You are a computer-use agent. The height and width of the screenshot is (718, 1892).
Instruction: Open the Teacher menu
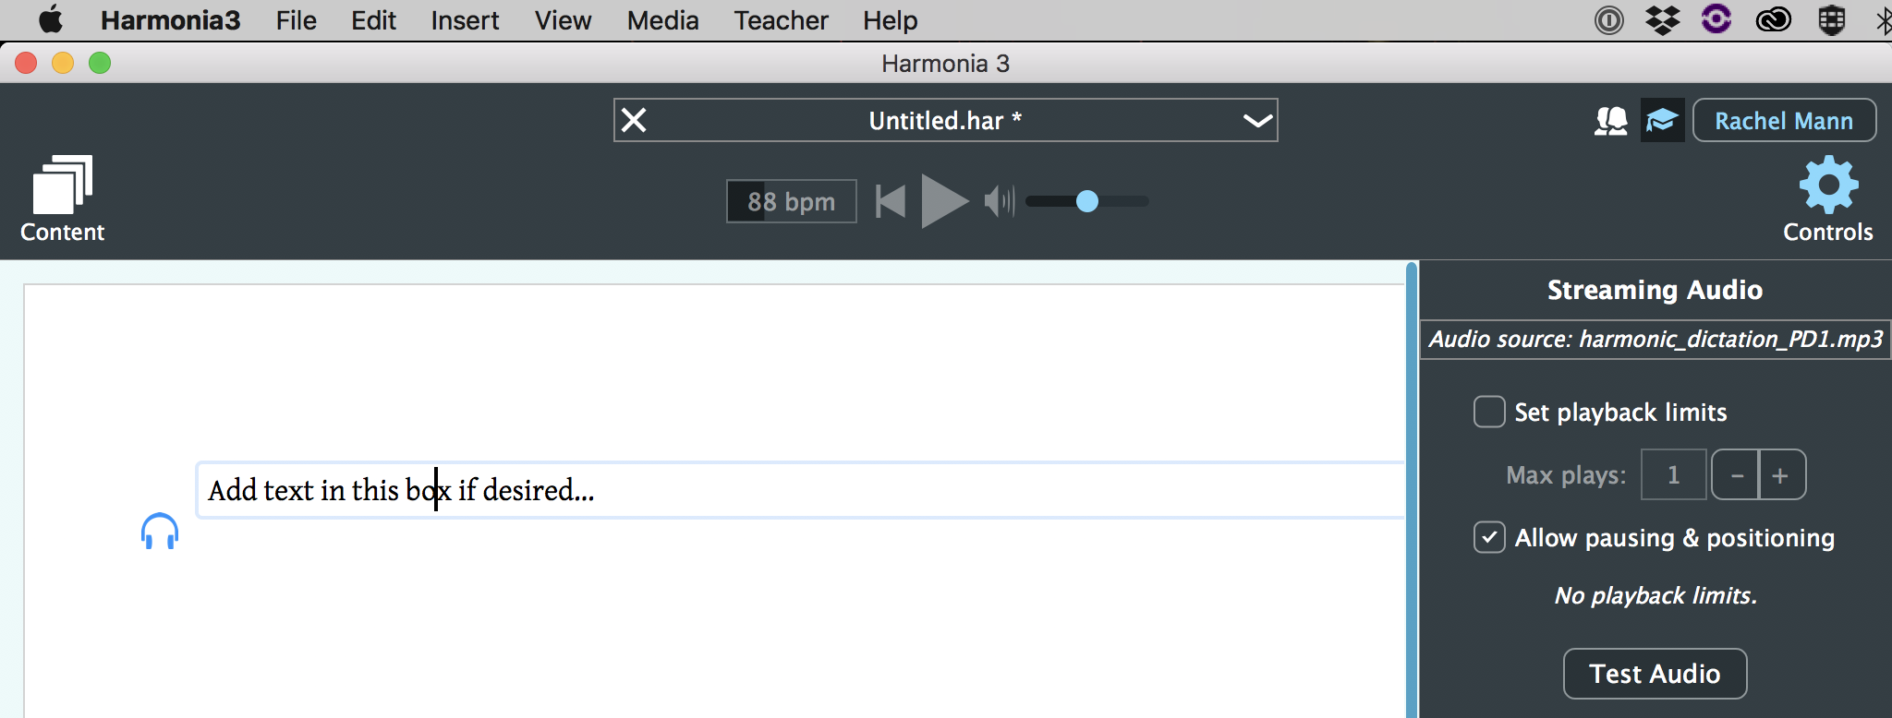781,20
